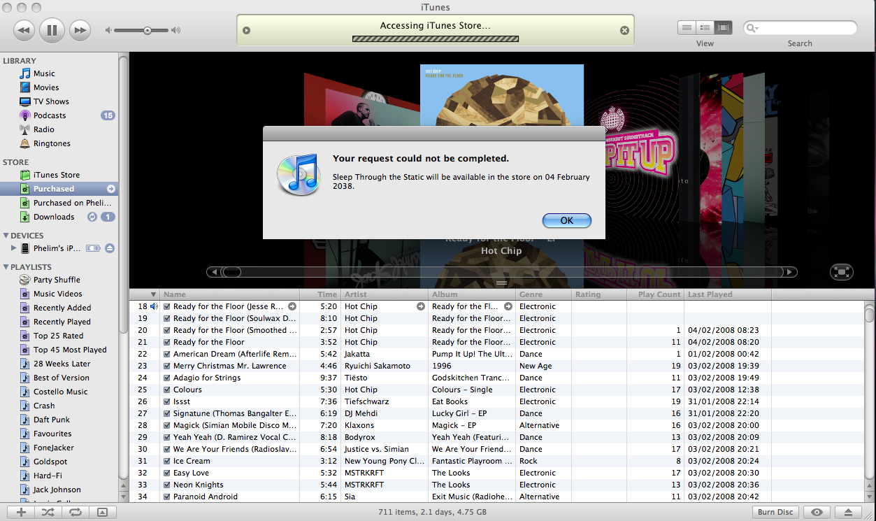
Task: Skip forward to the next track
Action: click(81, 30)
